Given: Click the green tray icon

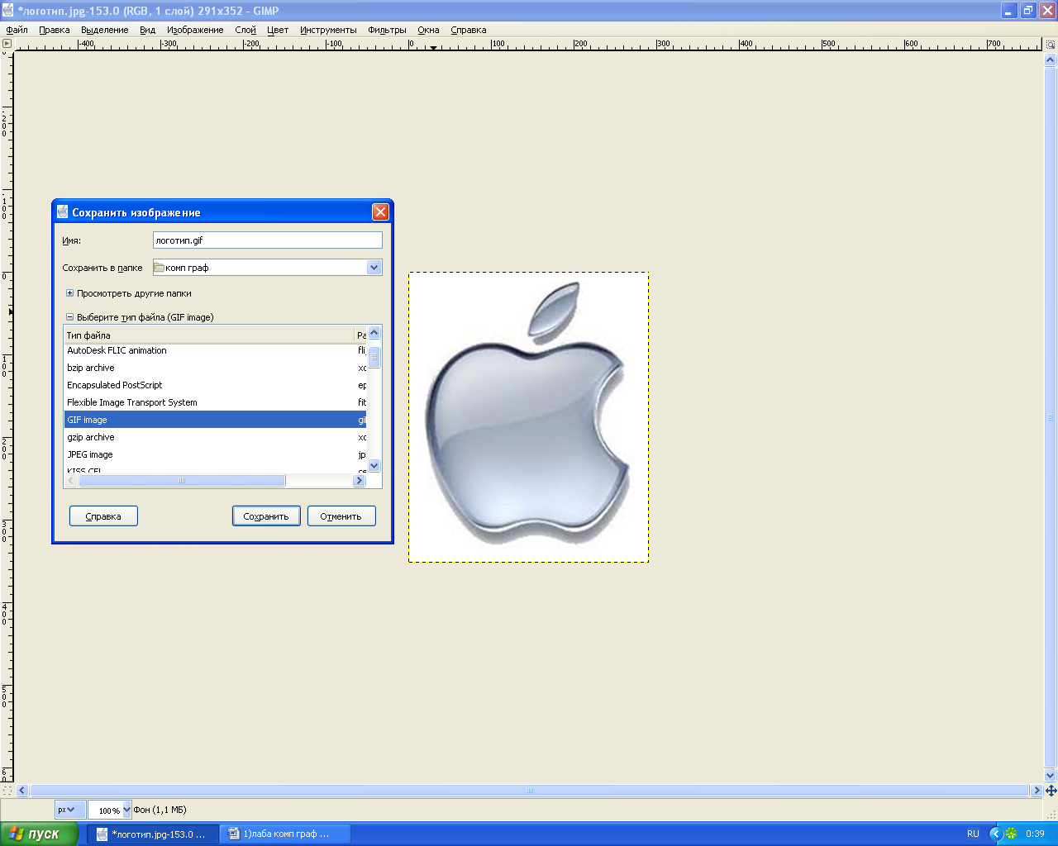Looking at the screenshot, I should (x=1011, y=834).
